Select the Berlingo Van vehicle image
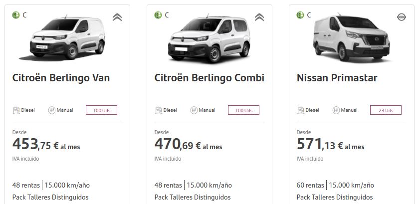The width and height of the screenshot is (420, 204). pyautogui.click(x=67, y=39)
